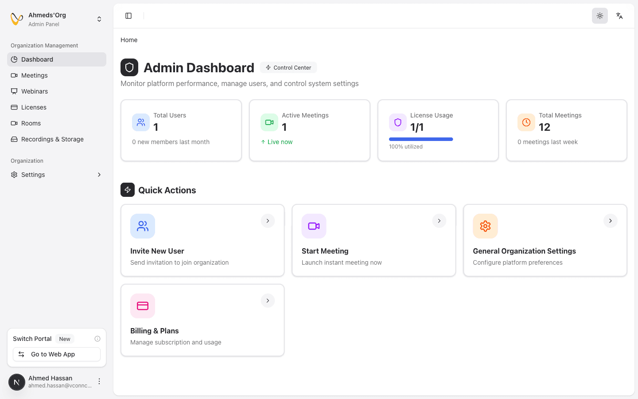638x399 pixels.
Task: Click the General Organization Settings gear icon
Action: coord(485,226)
